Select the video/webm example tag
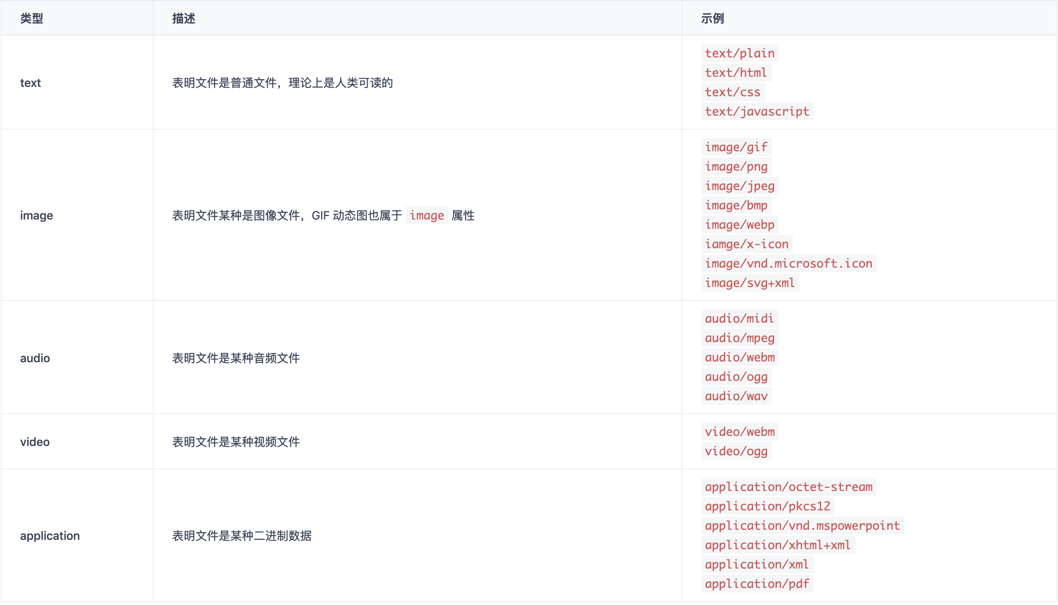 739,432
